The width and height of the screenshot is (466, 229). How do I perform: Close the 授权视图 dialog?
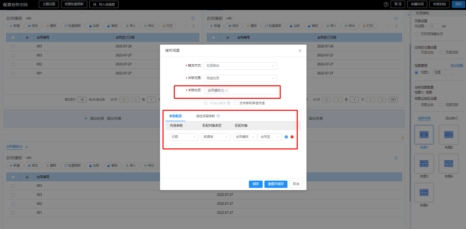(x=300, y=51)
